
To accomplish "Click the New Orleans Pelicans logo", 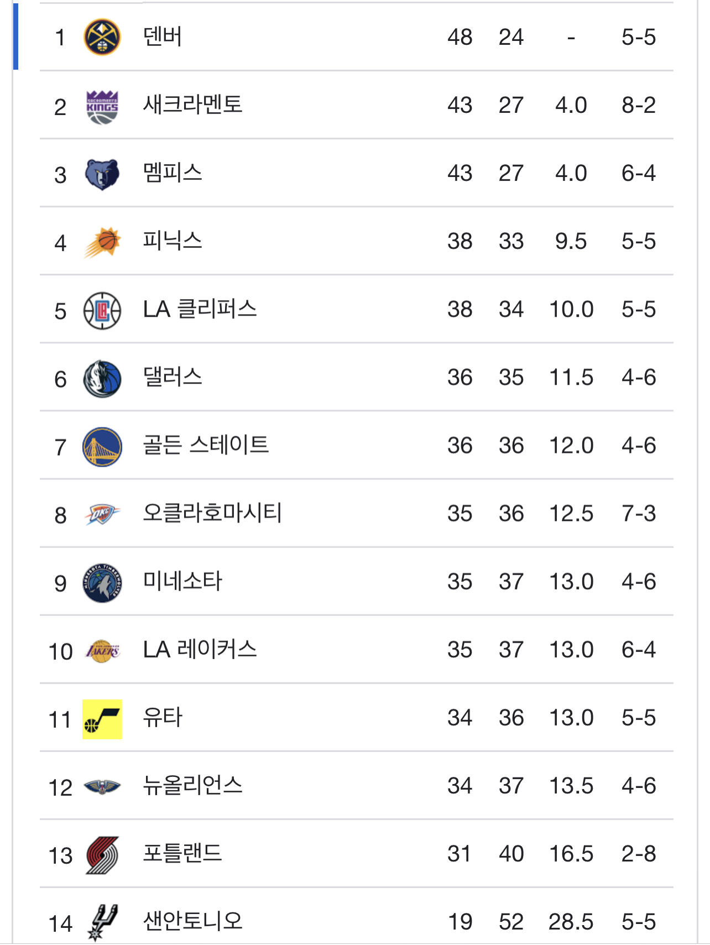I will point(102,787).
